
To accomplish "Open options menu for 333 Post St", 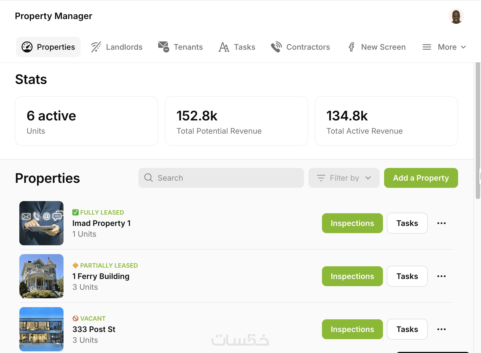I will coord(441,329).
